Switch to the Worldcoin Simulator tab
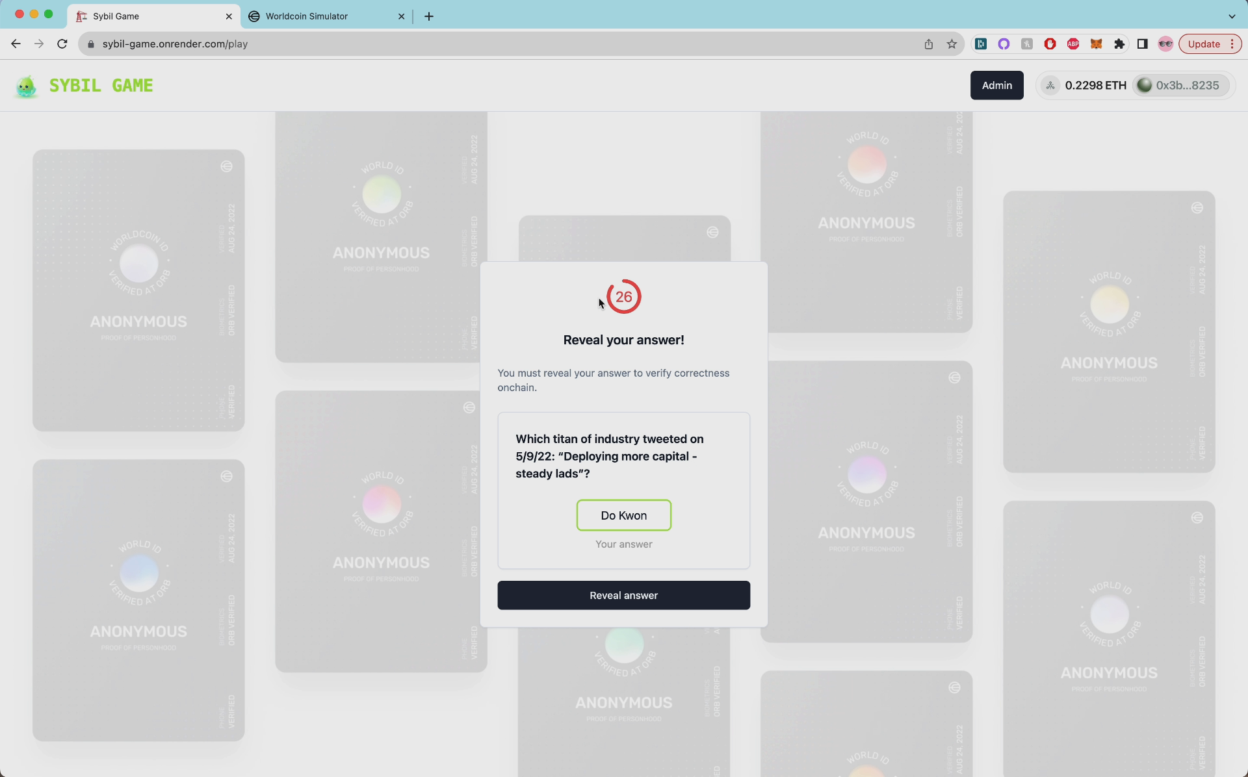 [326, 16]
